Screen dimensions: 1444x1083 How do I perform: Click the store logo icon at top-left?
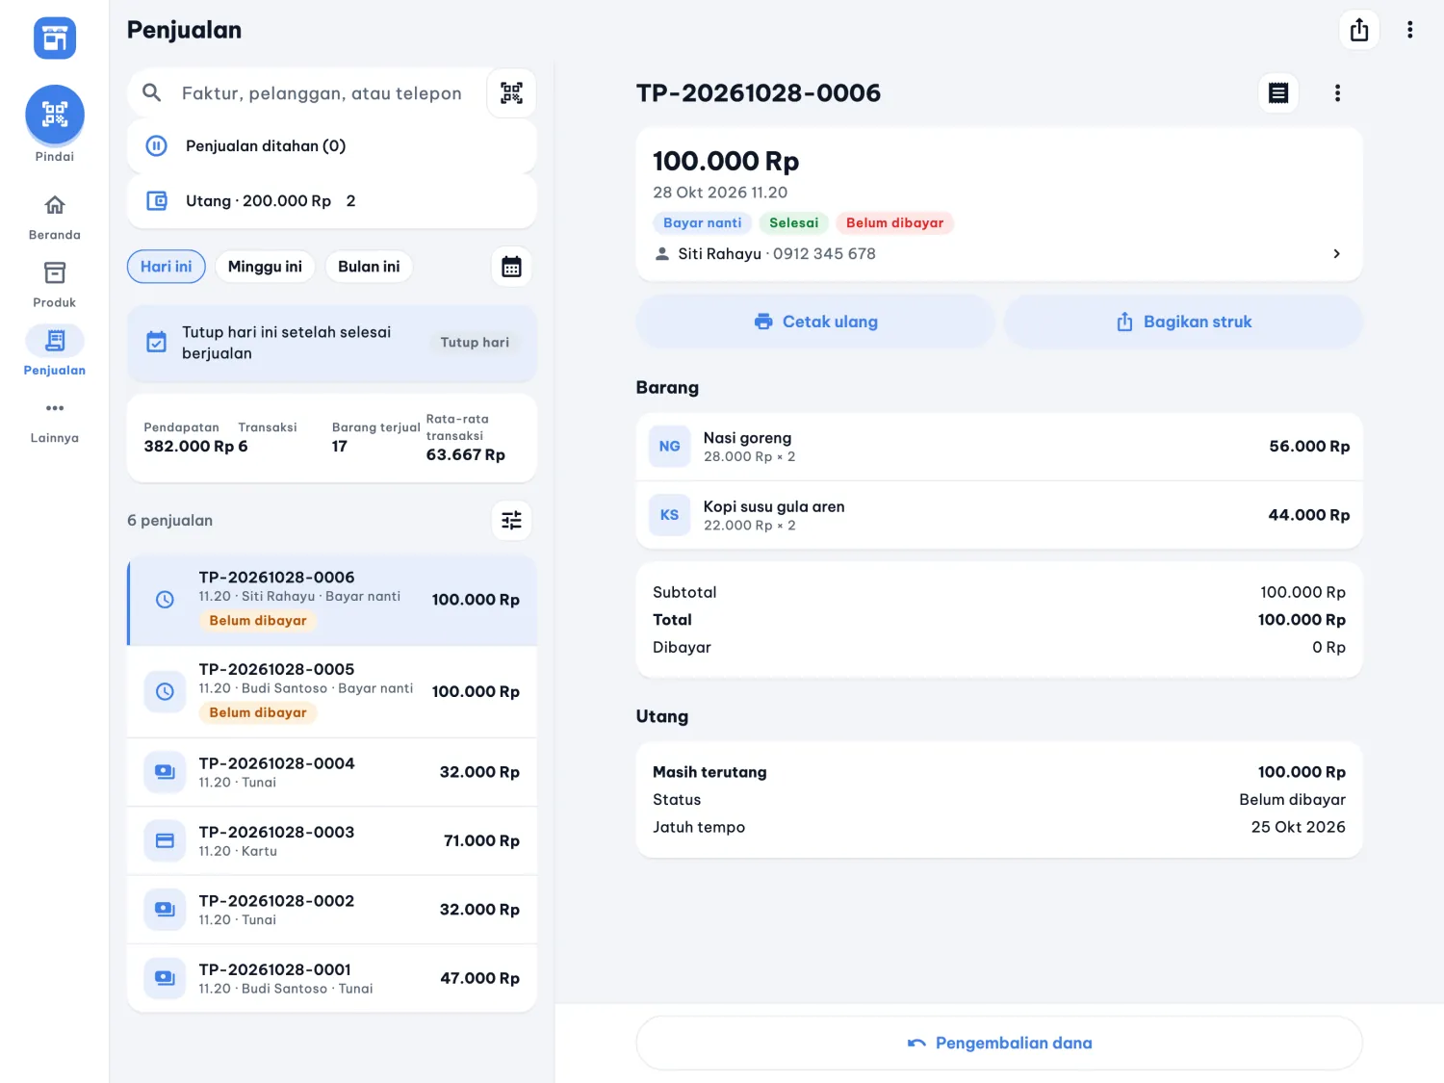point(55,39)
